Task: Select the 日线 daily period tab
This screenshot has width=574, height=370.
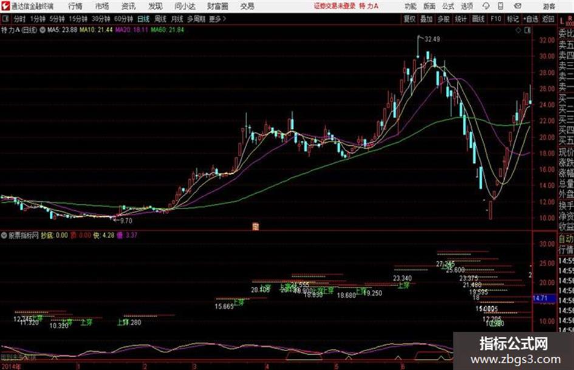Action: coord(143,19)
